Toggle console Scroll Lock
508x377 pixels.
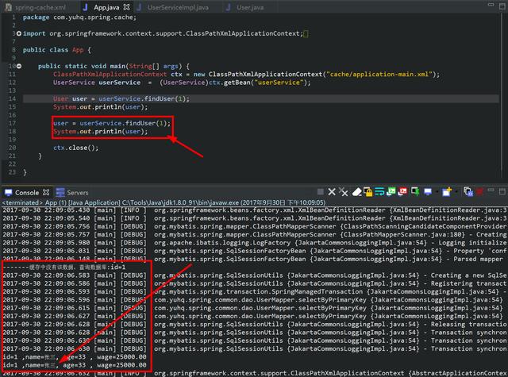[x=368, y=192]
